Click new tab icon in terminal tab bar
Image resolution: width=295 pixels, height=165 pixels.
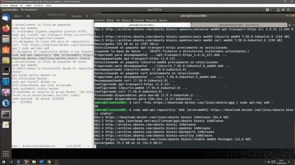(x=290, y=25)
